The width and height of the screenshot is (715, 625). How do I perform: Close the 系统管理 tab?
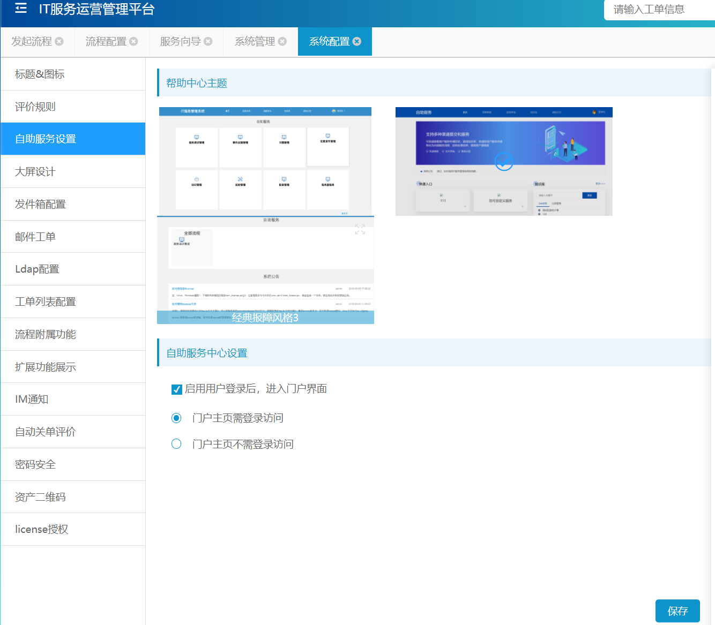(x=282, y=41)
